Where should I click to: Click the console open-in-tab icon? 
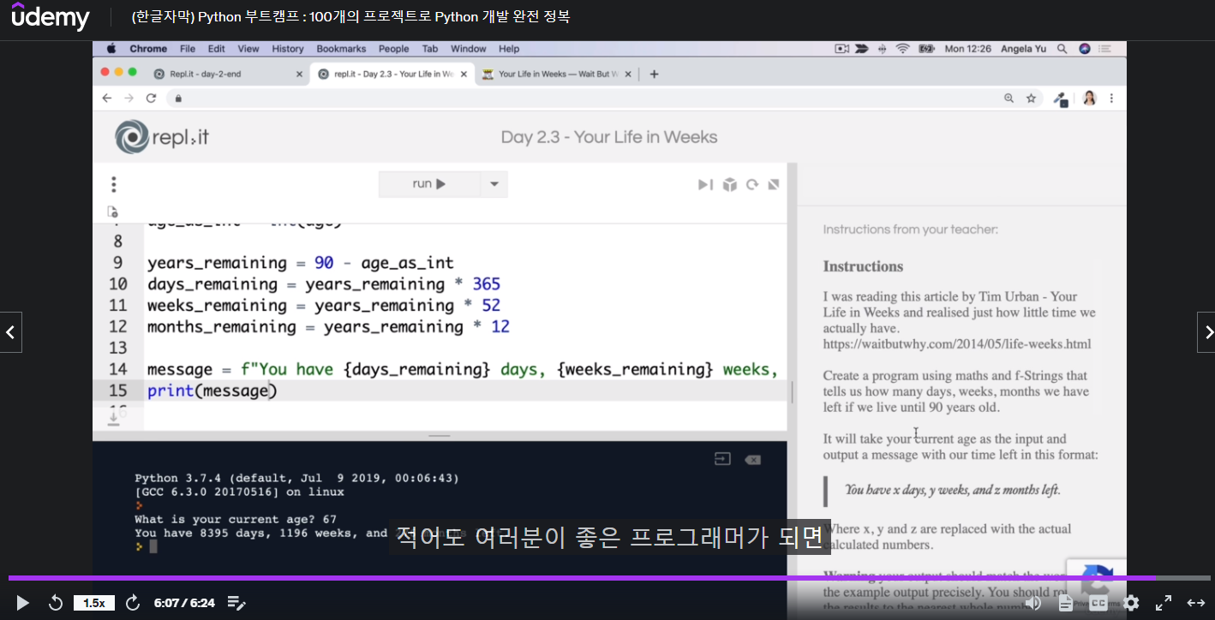point(722,460)
